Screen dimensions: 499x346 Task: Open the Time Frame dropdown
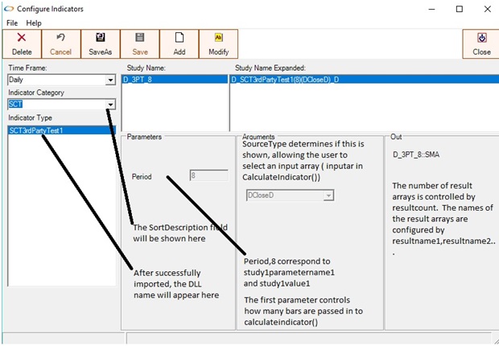pos(110,80)
